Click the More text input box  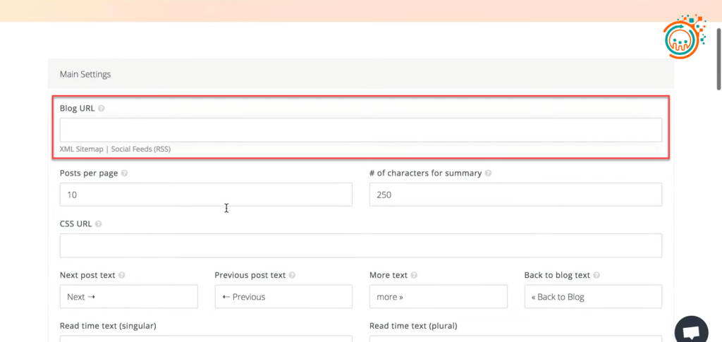438,297
